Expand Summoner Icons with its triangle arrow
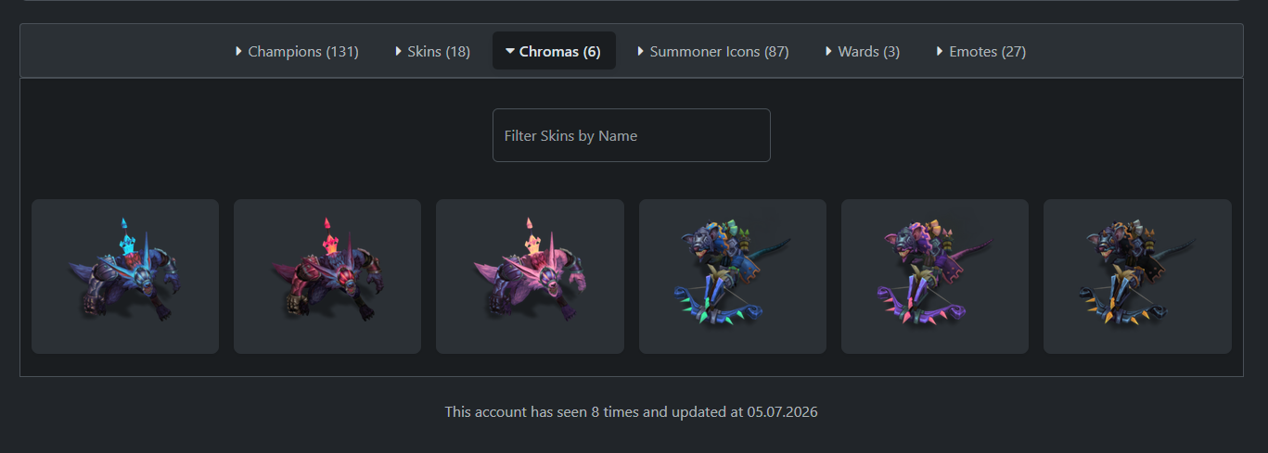This screenshot has width=1268, height=453. [x=641, y=52]
